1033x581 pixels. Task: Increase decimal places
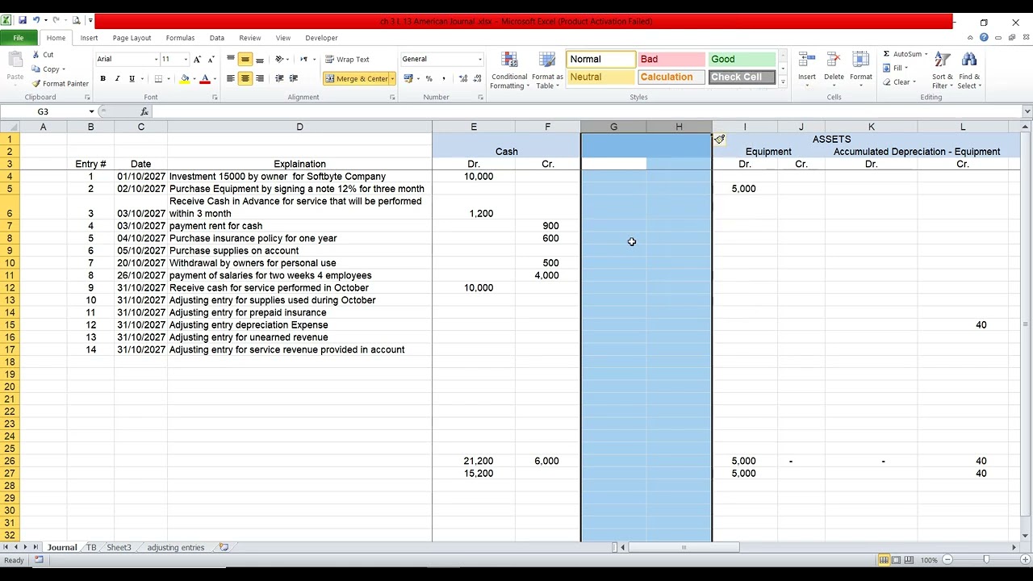click(x=463, y=78)
